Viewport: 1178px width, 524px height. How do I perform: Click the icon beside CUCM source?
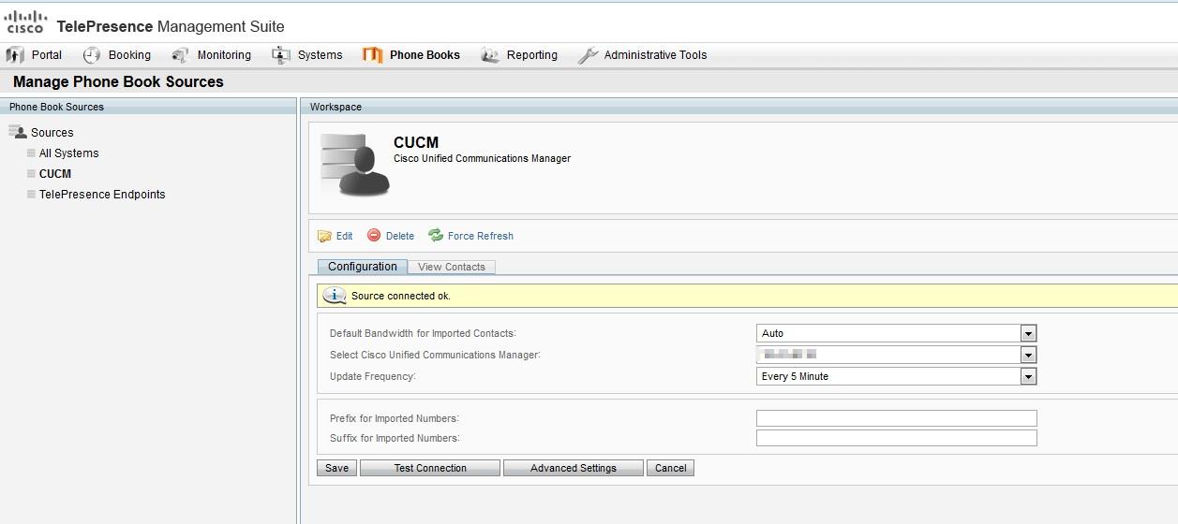coord(31,173)
